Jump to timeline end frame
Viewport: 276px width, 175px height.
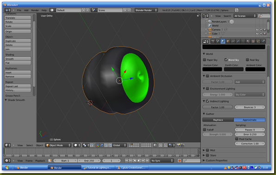pos(147,161)
